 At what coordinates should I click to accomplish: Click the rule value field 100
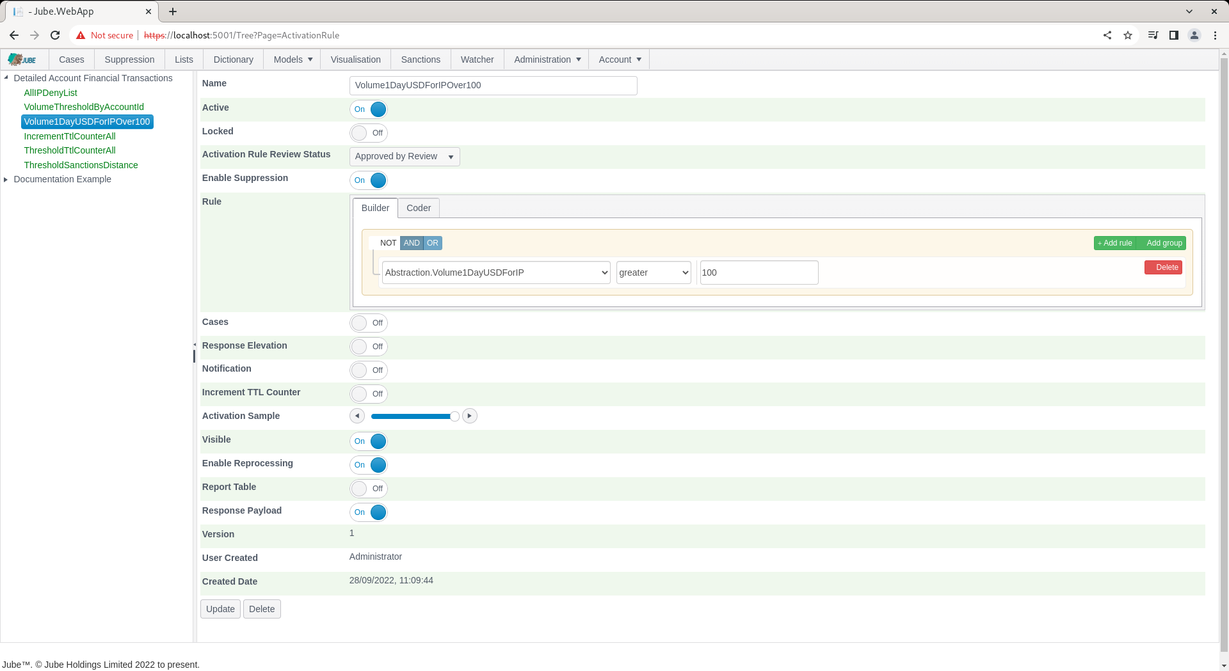[759, 272]
